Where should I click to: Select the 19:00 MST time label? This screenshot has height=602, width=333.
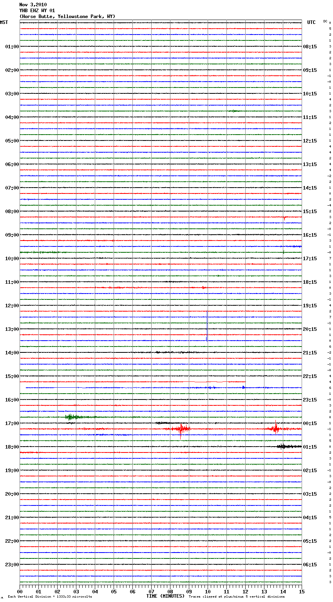tap(12, 471)
